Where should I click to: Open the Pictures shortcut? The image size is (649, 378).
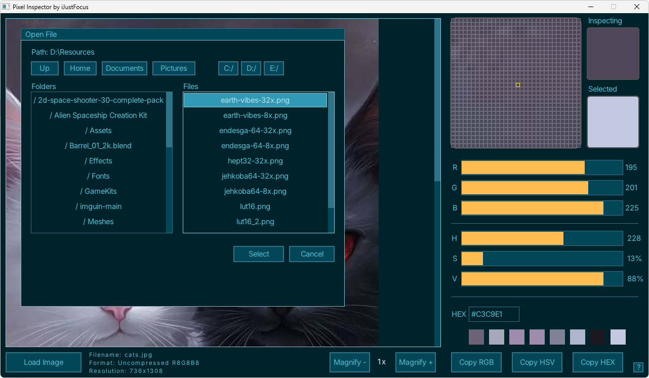coord(174,68)
